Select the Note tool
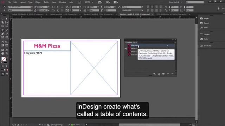 point(2,50)
